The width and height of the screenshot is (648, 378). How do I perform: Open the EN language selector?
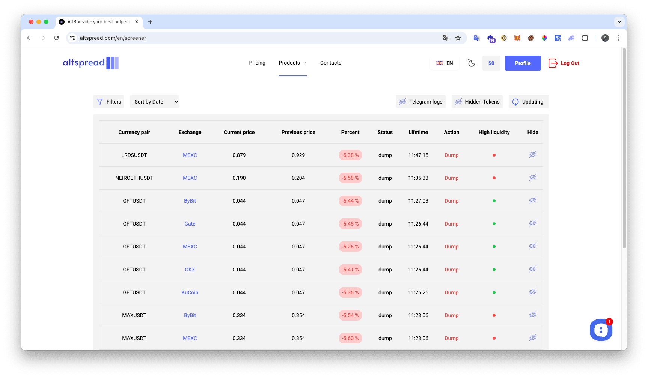[x=445, y=63]
